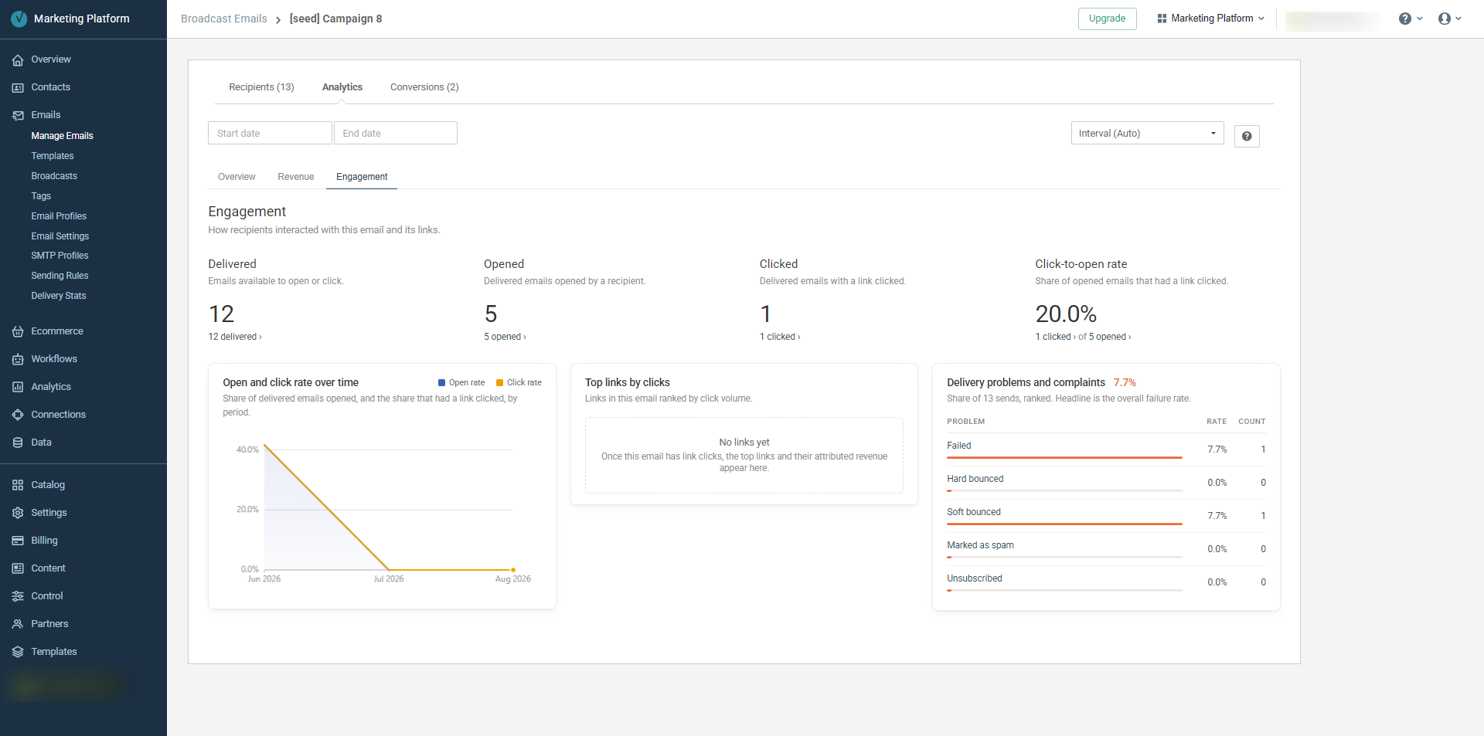Click the Unsubscribed row label

click(x=975, y=578)
